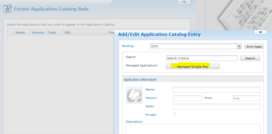
Task: Focus the Seller text field
Action: pos(216,107)
